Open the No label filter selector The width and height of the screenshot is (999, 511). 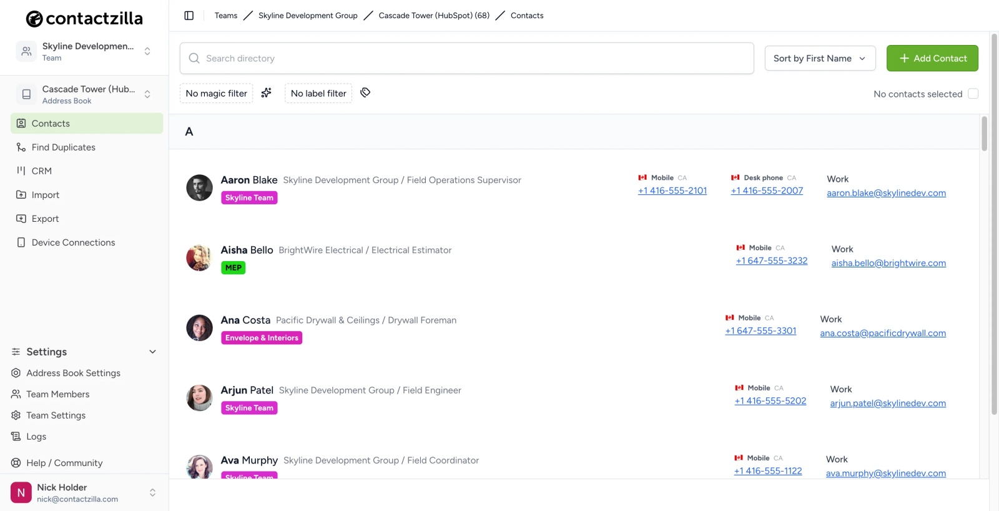point(318,93)
